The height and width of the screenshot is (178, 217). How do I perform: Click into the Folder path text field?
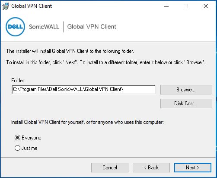84,89
